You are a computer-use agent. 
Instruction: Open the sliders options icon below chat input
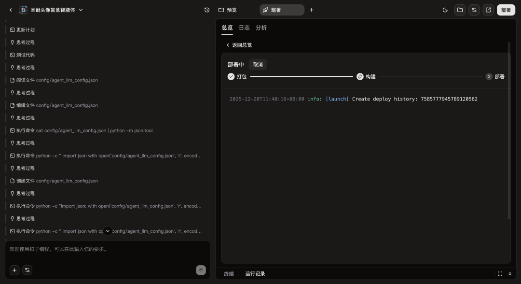click(27, 270)
